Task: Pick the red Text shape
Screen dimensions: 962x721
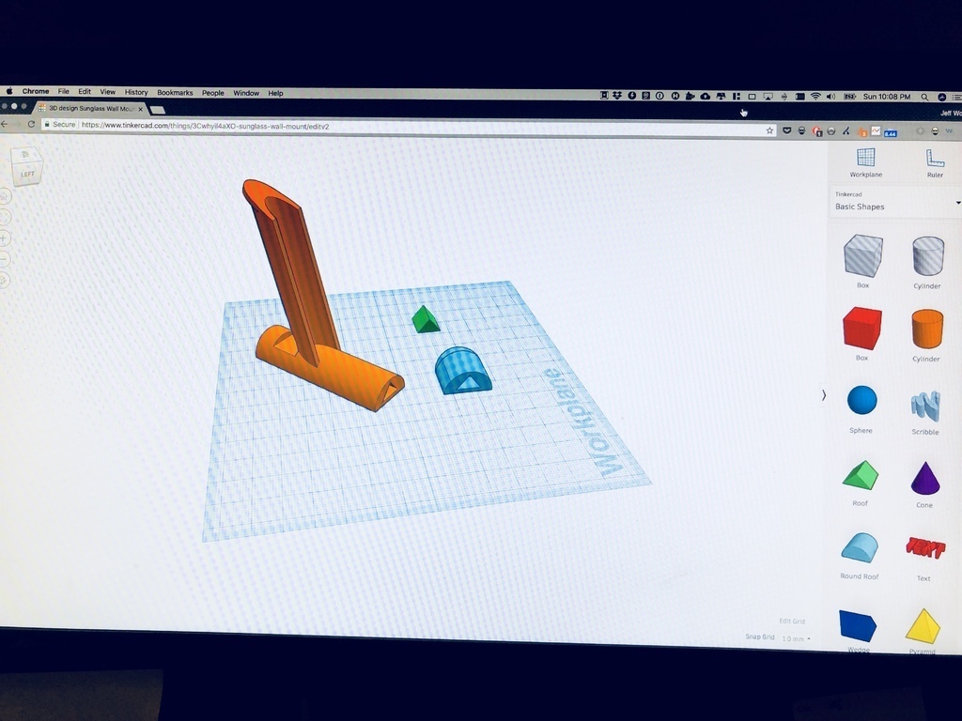Action: coord(924,547)
